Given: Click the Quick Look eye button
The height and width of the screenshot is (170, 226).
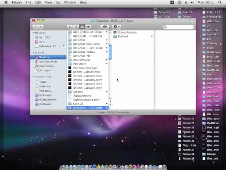Looking at the screenshot, I should click(x=105, y=27).
